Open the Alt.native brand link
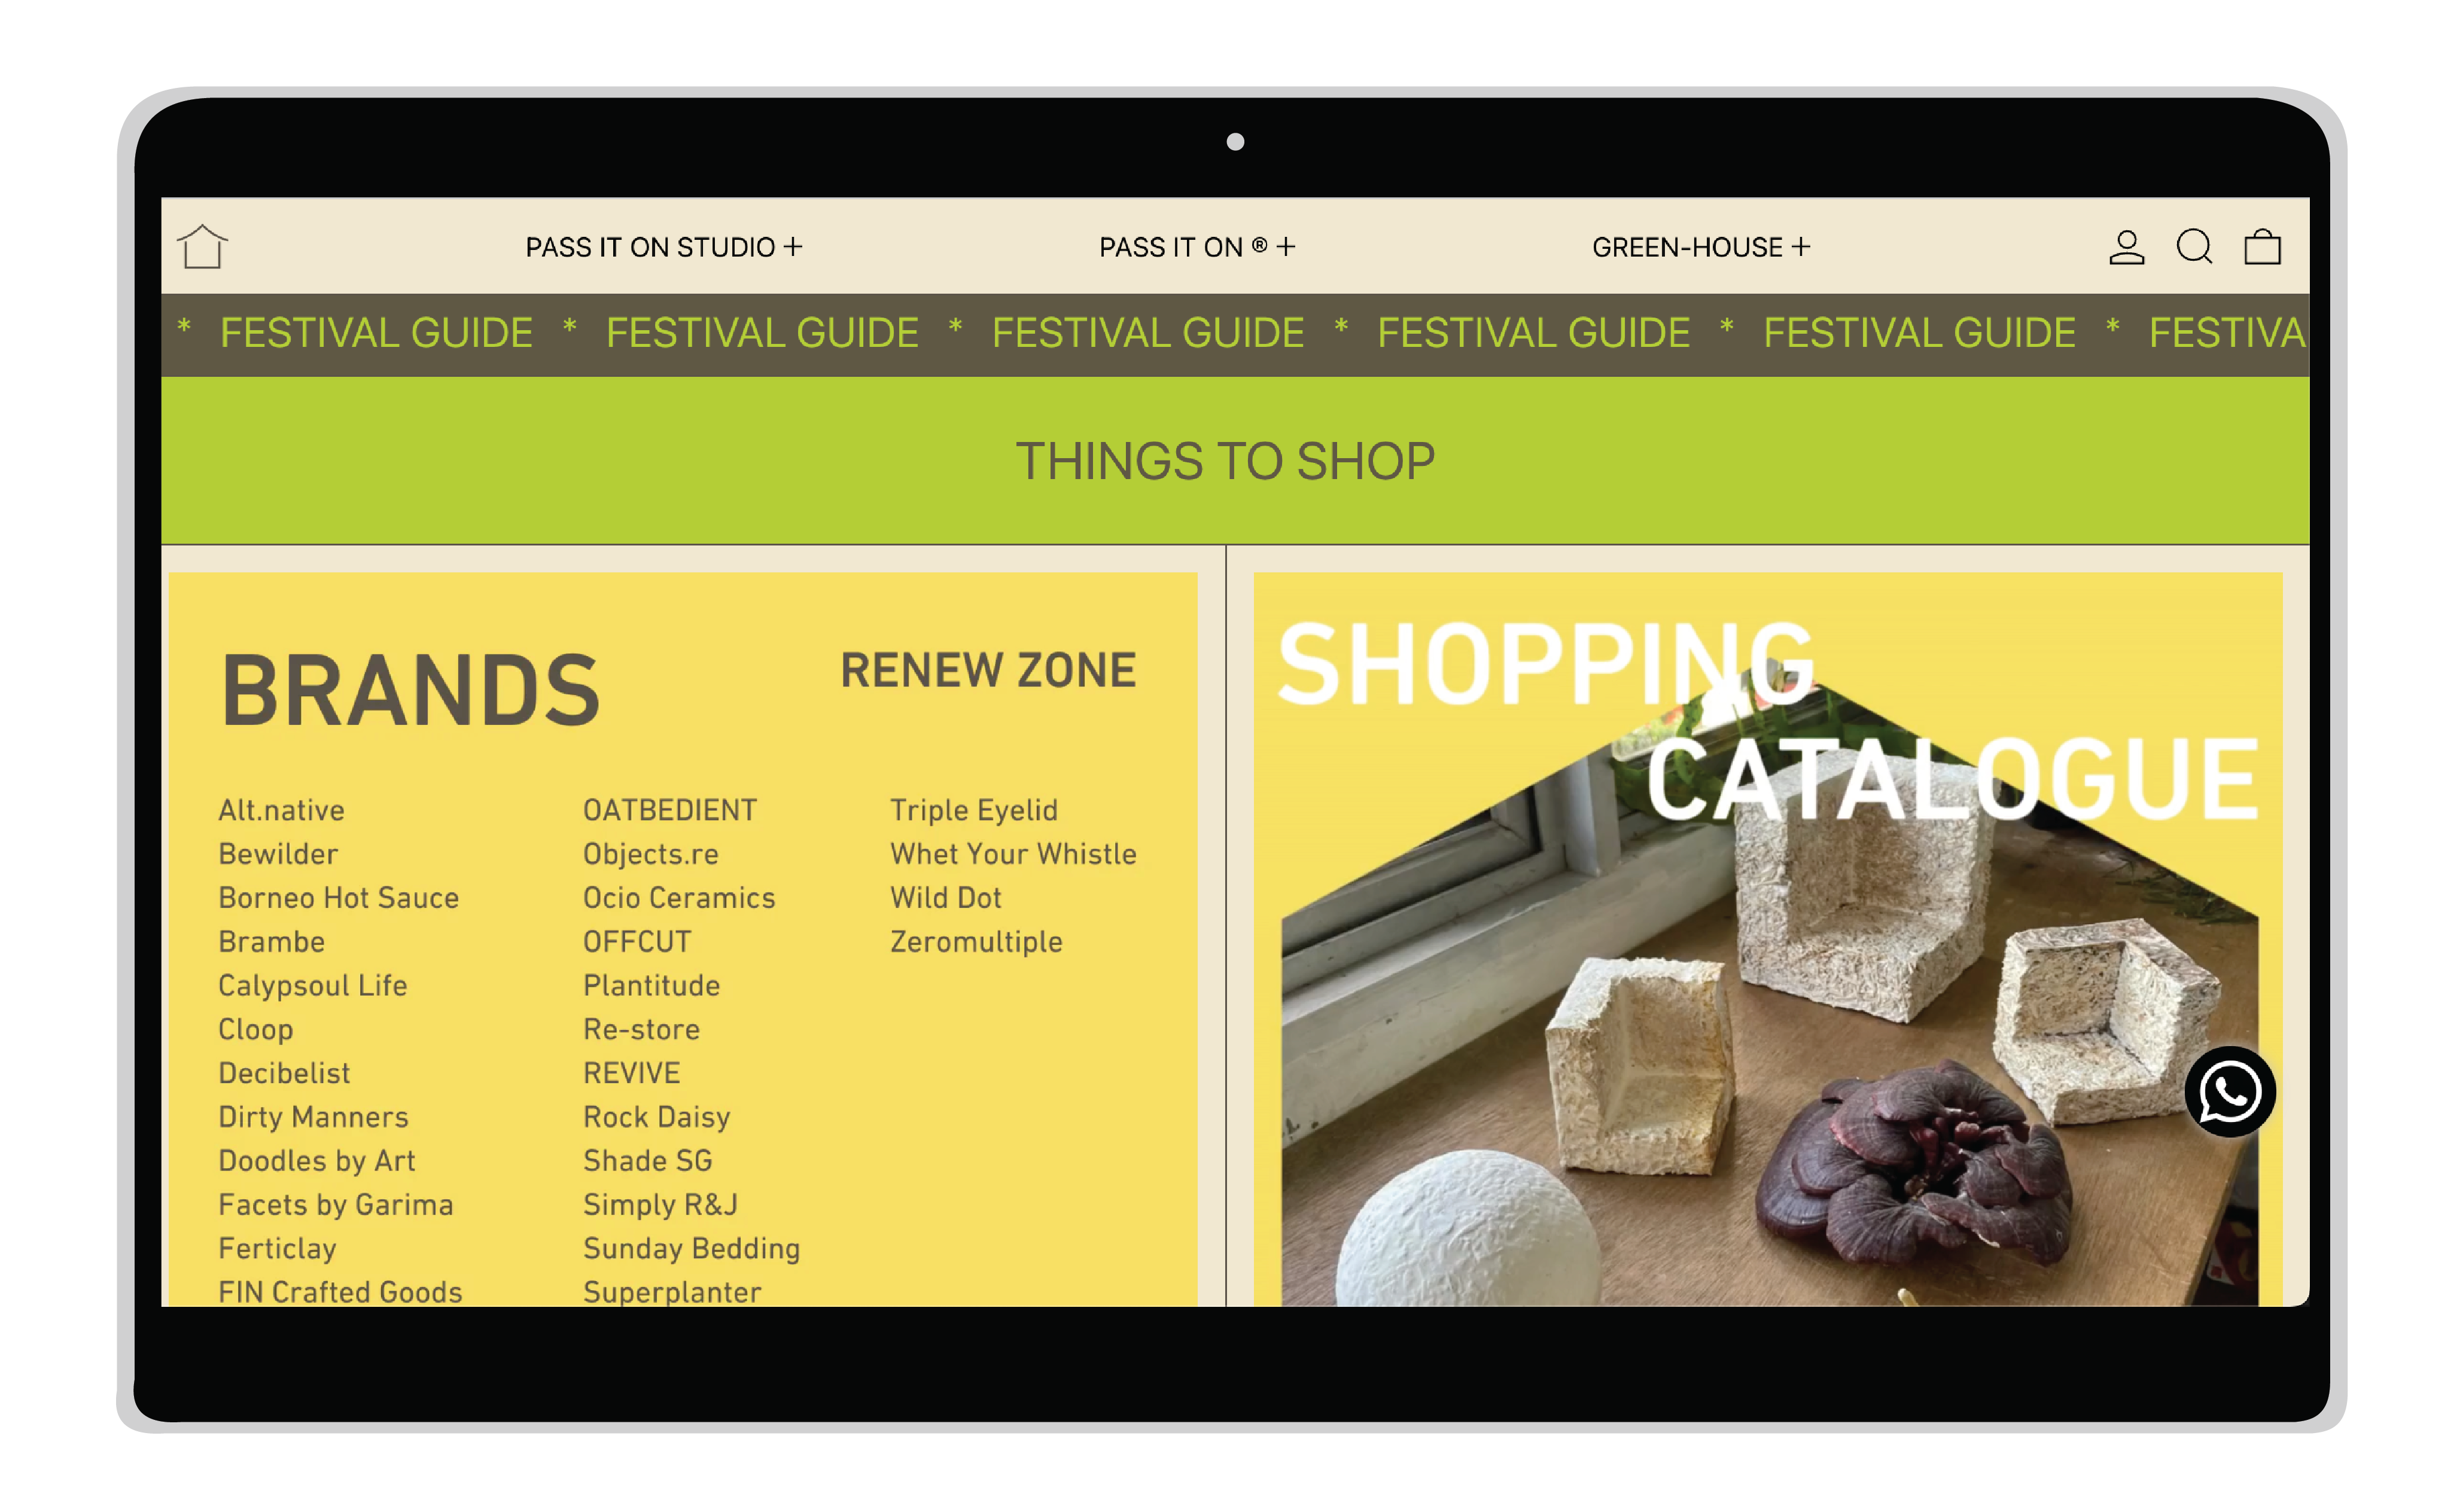Viewport: 2463px width, 1512px height. 281,810
